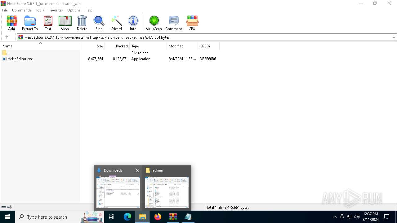Open Task View on taskbar
This screenshot has width=397, height=223.
point(112,217)
